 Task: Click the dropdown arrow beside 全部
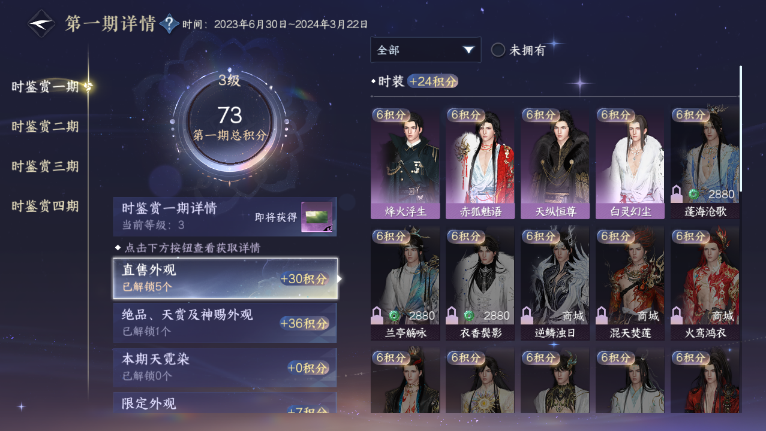click(468, 50)
